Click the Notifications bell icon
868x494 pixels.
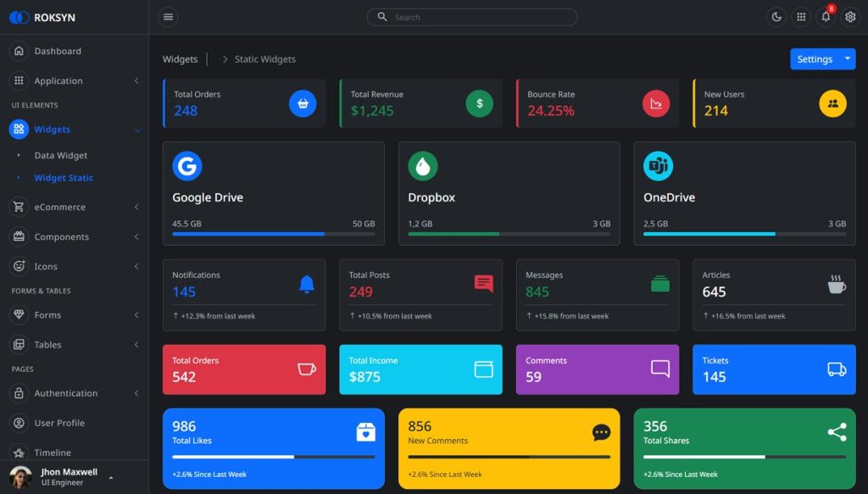click(305, 284)
